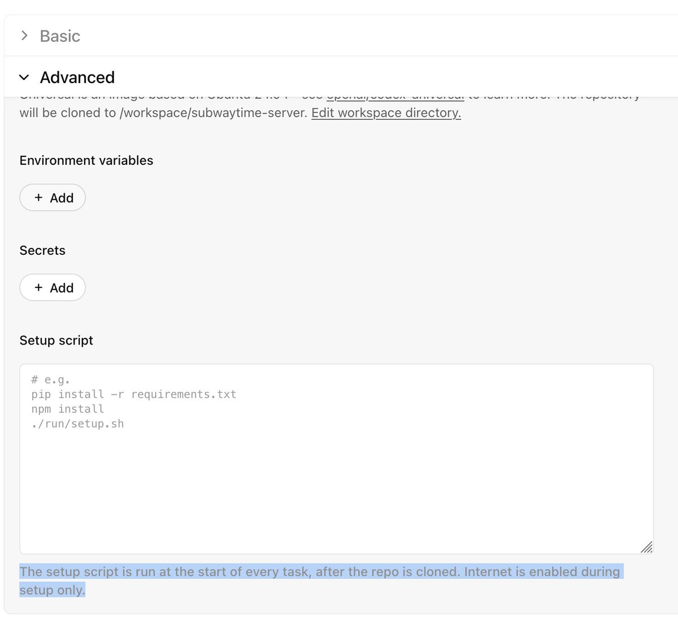Select the Secrets label

(42, 250)
